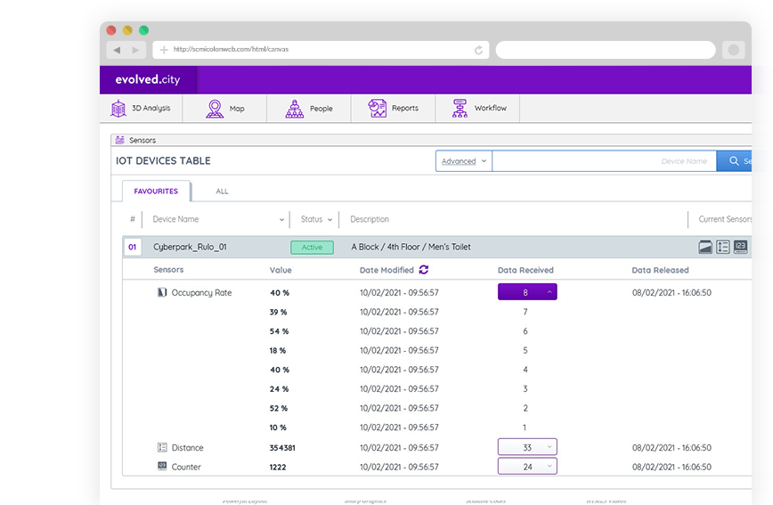Click the Data Released column header
773x505 pixels.
pyautogui.click(x=660, y=270)
